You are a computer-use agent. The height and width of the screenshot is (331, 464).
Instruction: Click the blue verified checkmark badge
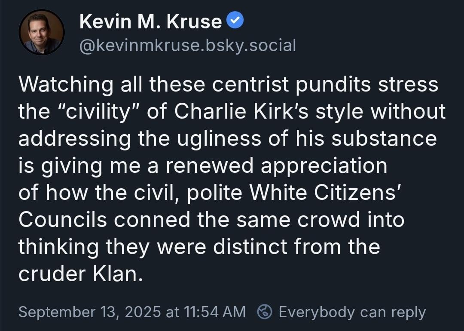tap(235, 20)
